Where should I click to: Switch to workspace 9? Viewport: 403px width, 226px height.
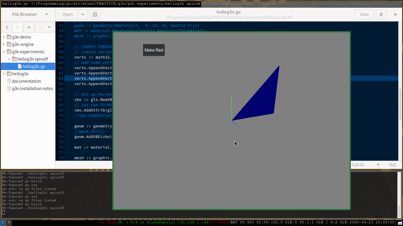tap(9, 222)
